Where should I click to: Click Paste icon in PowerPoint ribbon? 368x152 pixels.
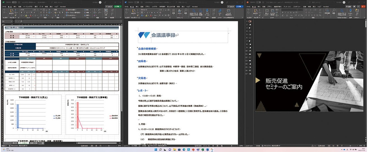coord(256,11)
